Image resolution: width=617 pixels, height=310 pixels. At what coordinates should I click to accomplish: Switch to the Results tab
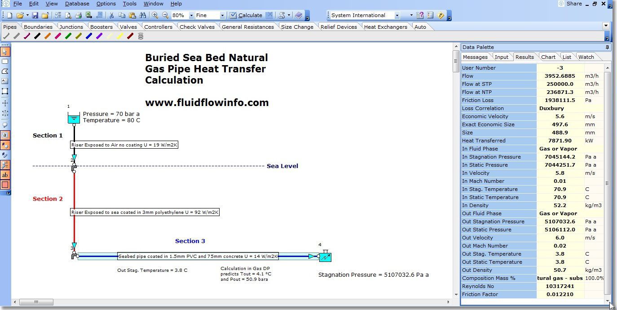point(524,57)
